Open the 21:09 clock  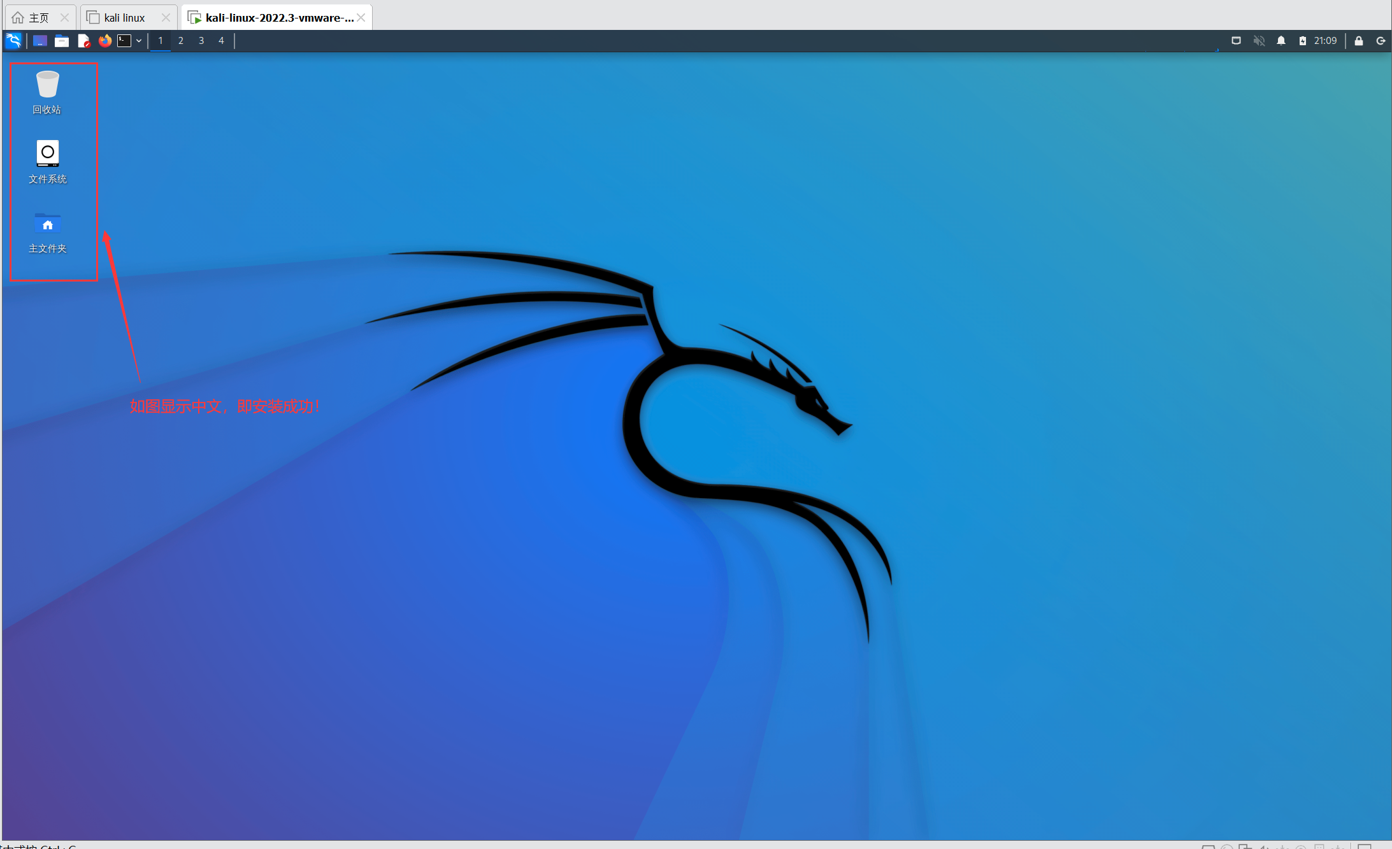coord(1325,41)
